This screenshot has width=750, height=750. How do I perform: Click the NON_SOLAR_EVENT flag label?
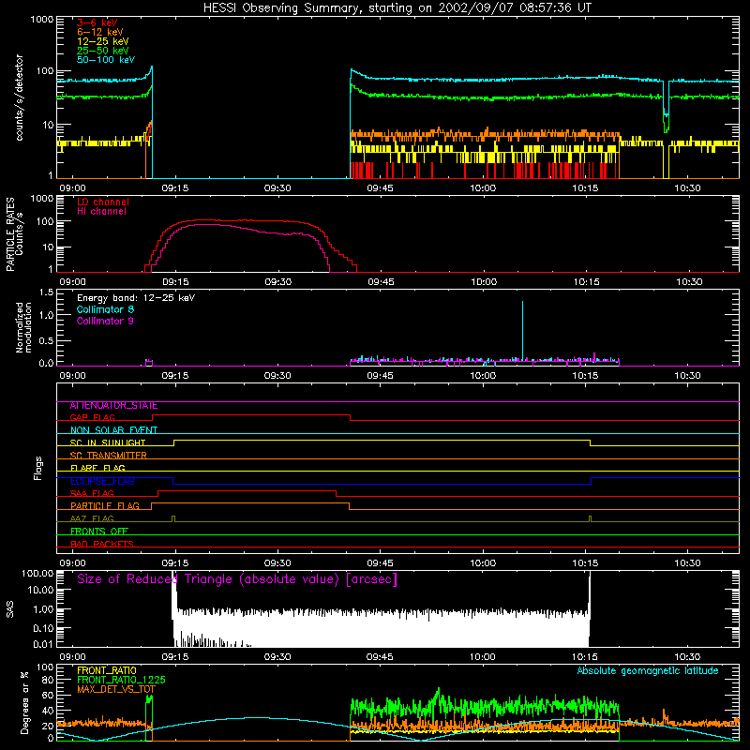(113, 430)
